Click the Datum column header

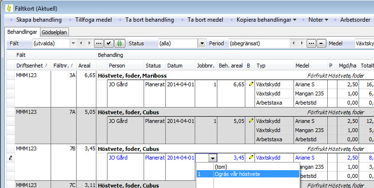(x=180, y=66)
